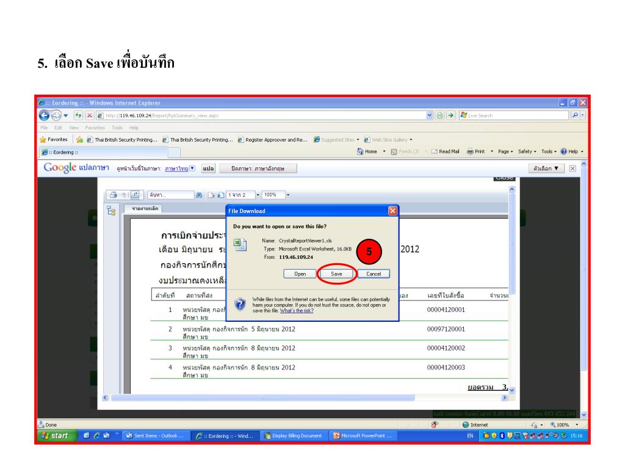Viewport: 625px width, 469px height.
Task: Close the Google translate bar
Action: [x=573, y=169]
